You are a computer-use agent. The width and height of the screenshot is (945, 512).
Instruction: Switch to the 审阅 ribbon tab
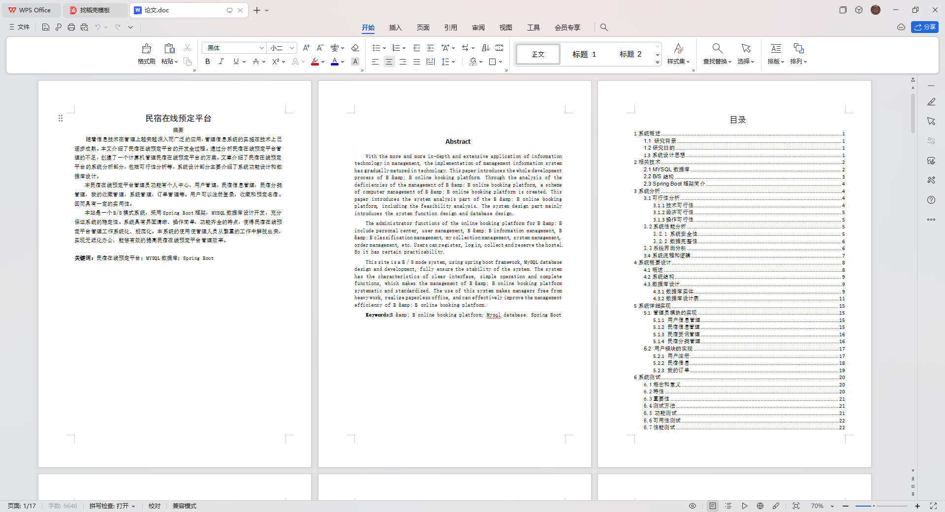tap(478, 28)
